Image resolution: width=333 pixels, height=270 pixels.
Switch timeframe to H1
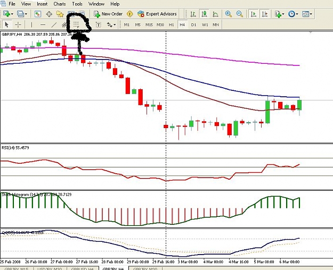click(x=172, y=25)
